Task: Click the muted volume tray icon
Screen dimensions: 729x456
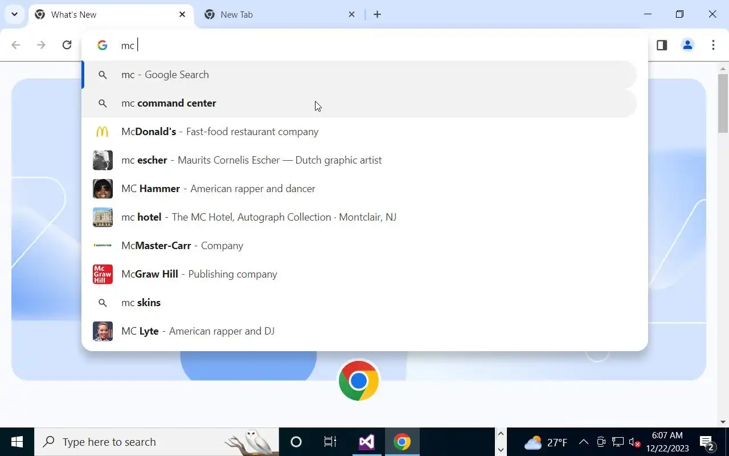Action: coord(635,442)
